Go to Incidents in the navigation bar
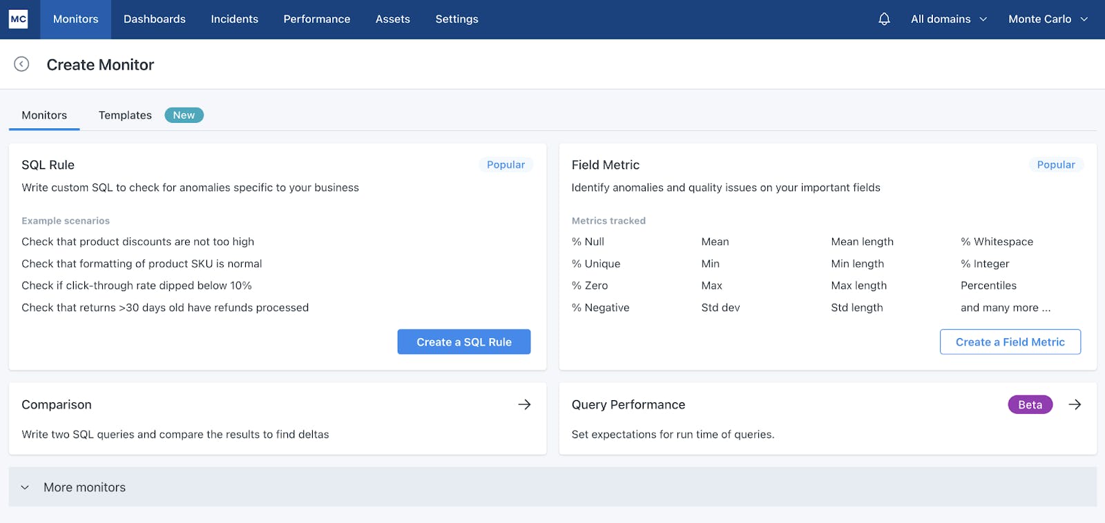The width and height of the screenshot is (1105, 523). (234, 19)
